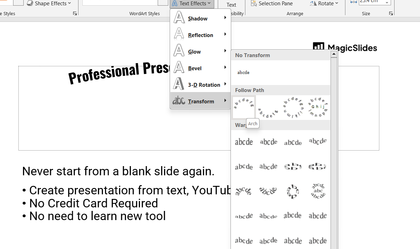Collapse the Text Effects dropdown
420x249 pixels.
192,4
